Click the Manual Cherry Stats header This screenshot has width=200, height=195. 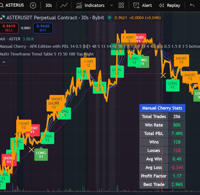(162, 108)
